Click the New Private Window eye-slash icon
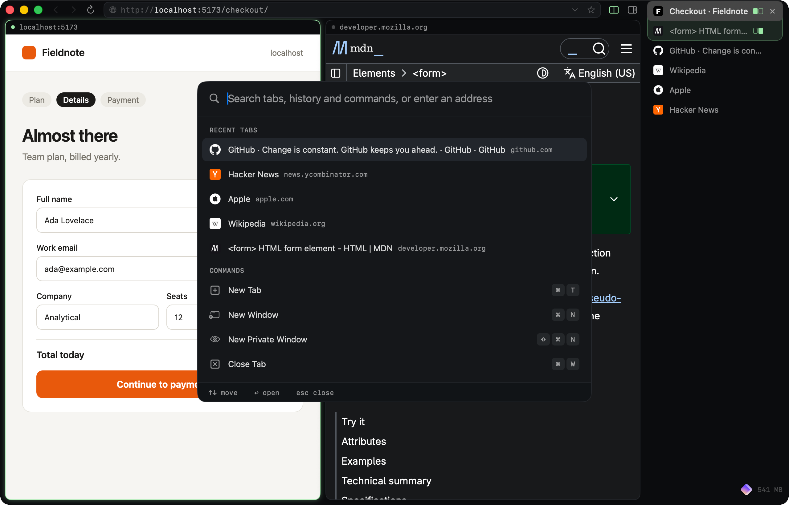The height and width of the screenshot is (505, 789). coord(215,339)
